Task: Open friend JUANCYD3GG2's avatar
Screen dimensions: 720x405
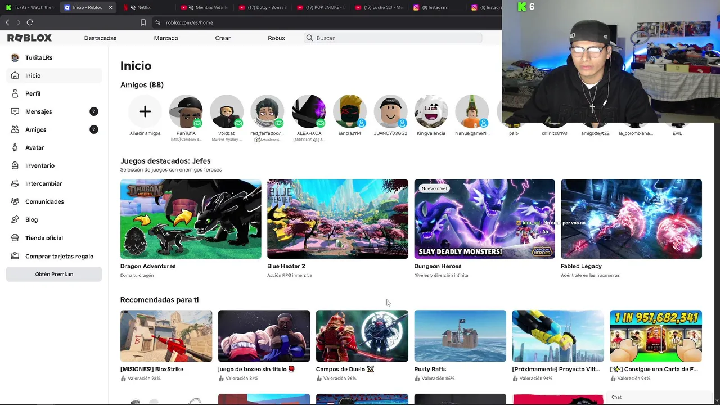Action: [x=390, y=111]
